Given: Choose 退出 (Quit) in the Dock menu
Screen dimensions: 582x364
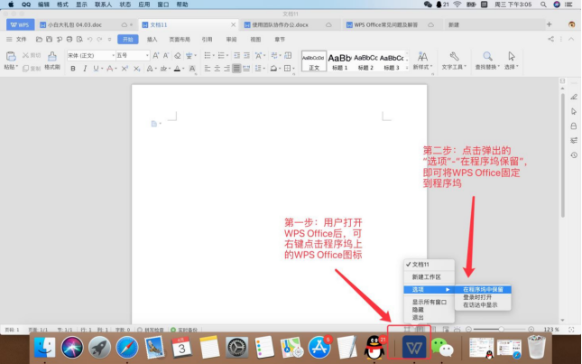Looking at the screenshot, I should click(419, 318).
